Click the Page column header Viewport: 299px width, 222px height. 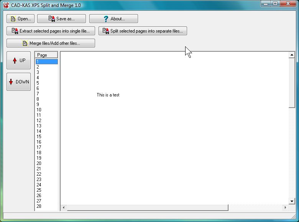click(x=46, y=55)
